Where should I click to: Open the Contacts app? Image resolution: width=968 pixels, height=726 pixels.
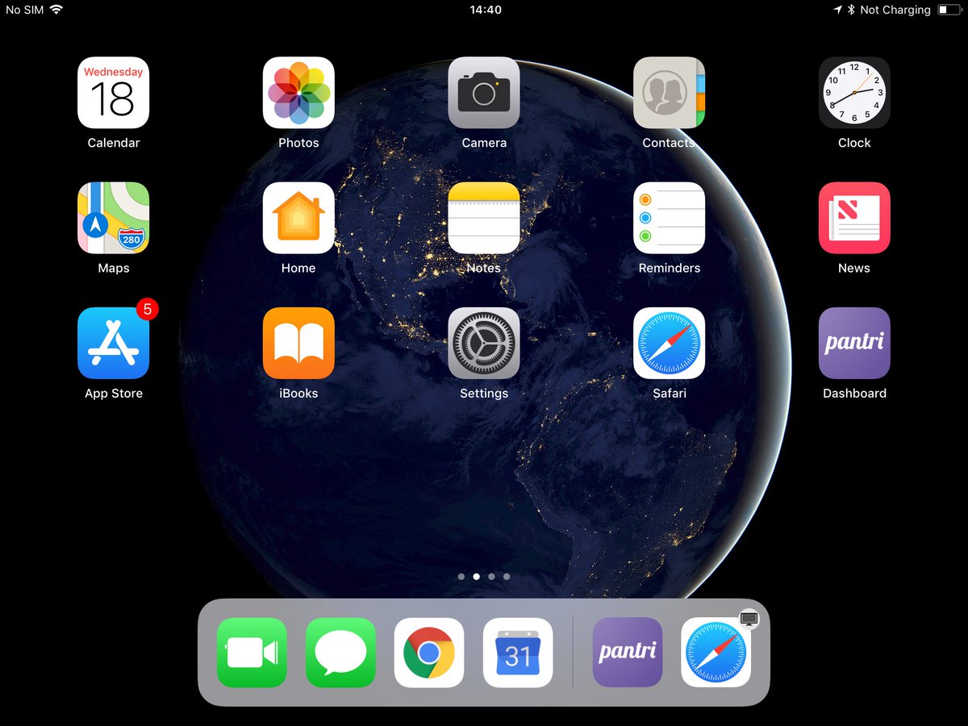(670, 93)
